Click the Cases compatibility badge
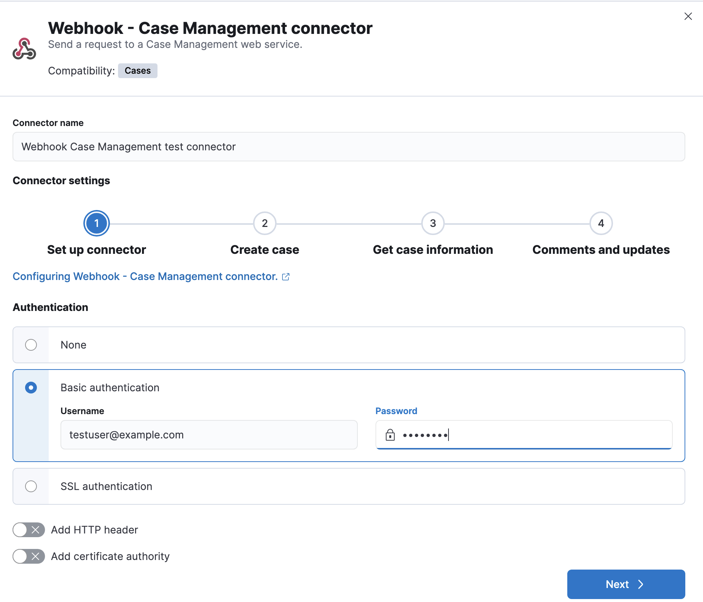The height and width of the screenshot is (602, 703). point(138,70)
